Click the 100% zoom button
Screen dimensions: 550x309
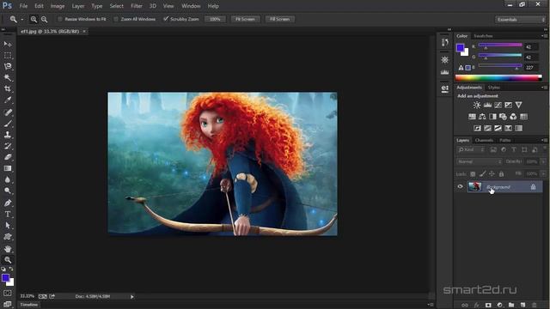(x=215, y=19)
